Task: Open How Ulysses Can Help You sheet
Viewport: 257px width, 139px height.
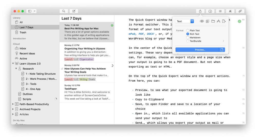Action: click(x=87, y=72)
